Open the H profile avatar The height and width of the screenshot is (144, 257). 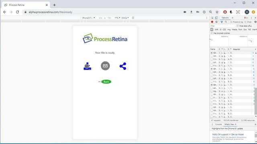point(247,12)
